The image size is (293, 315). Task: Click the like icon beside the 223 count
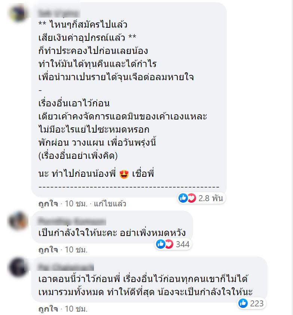point(243,303)
